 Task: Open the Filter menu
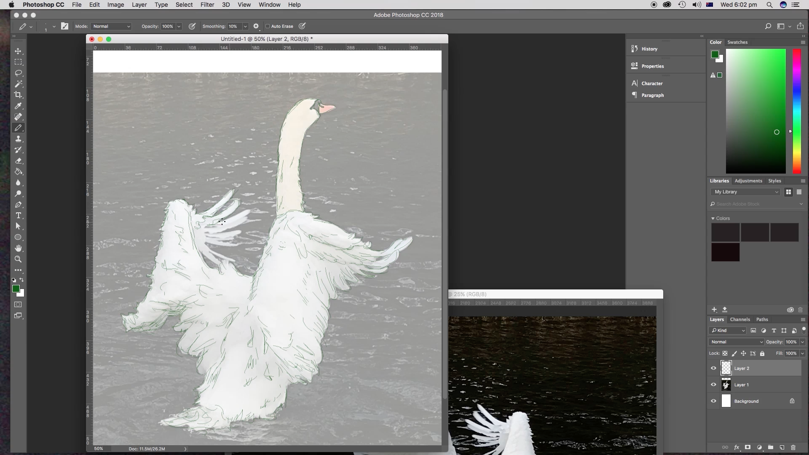[x=207, y=5]
